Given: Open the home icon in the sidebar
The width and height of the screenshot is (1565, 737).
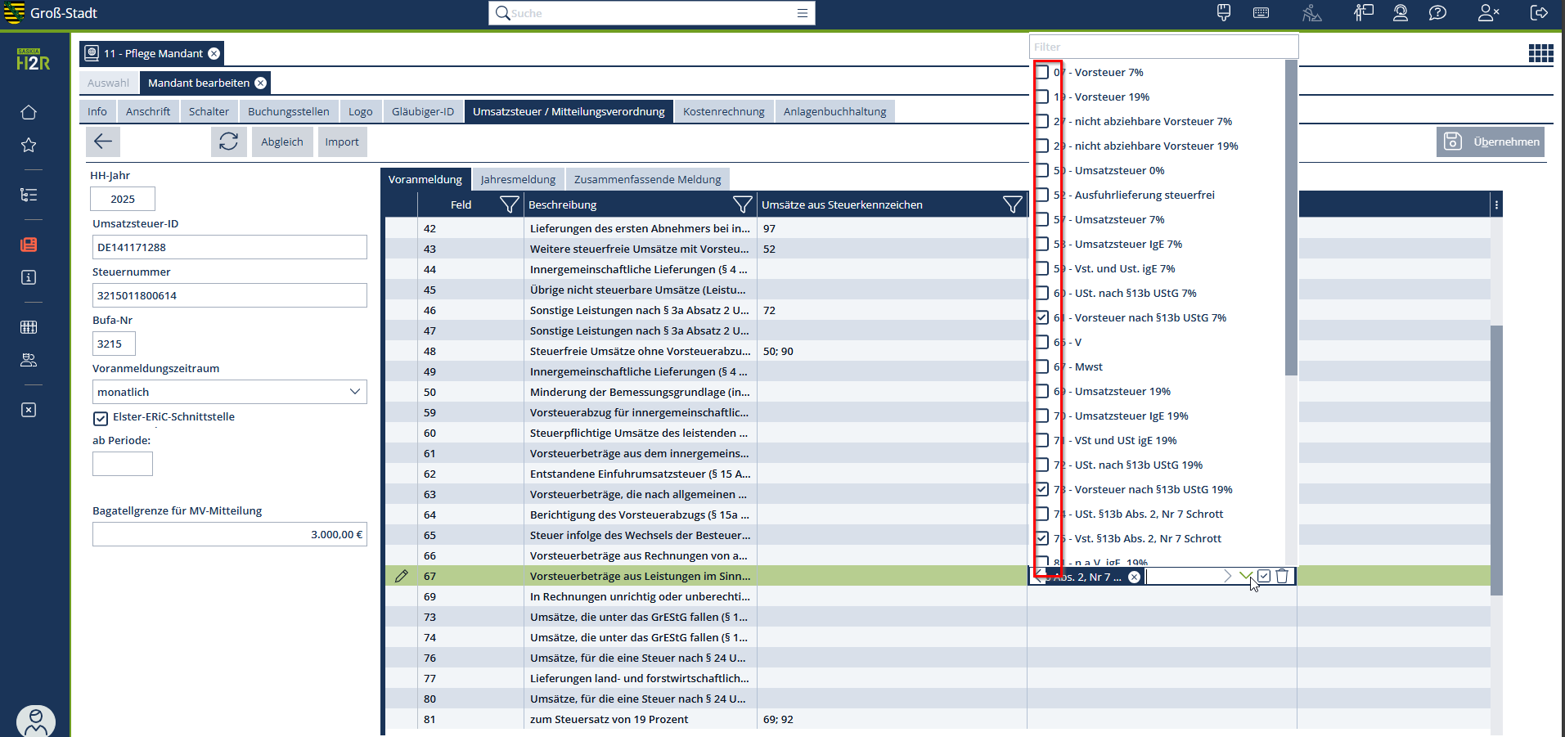Looking at the screenshot, I should [x=29, y=112].
